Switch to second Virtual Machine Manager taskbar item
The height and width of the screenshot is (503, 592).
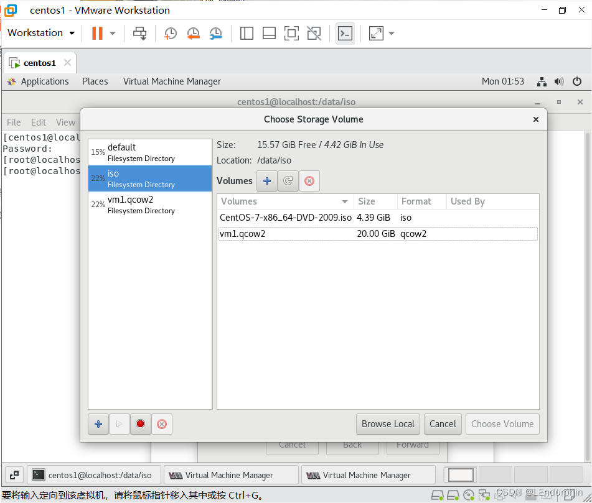coord(369,475)
